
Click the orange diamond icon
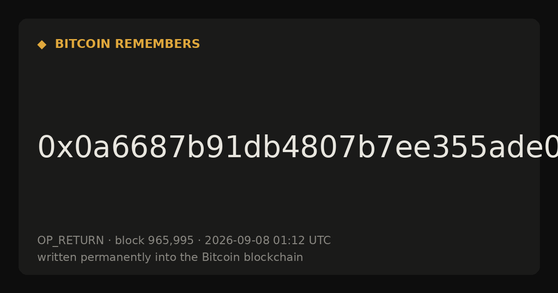click(x=42, y=45)
